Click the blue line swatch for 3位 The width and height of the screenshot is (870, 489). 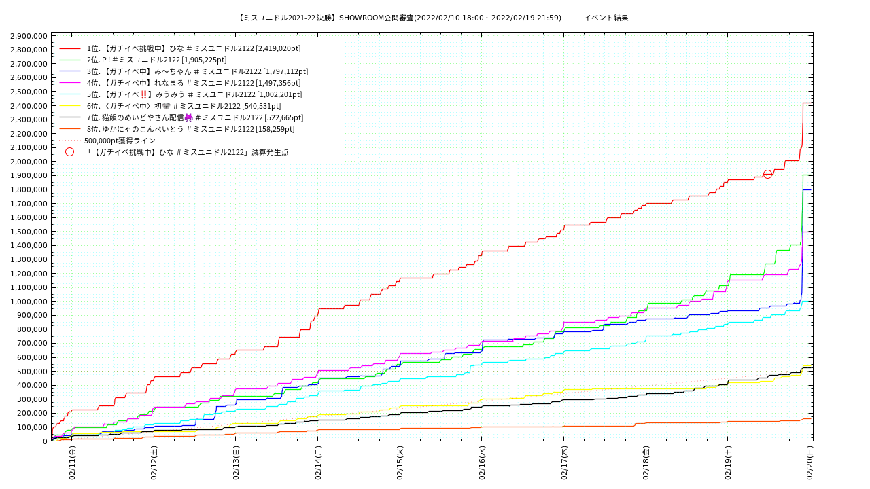(70, 71)
